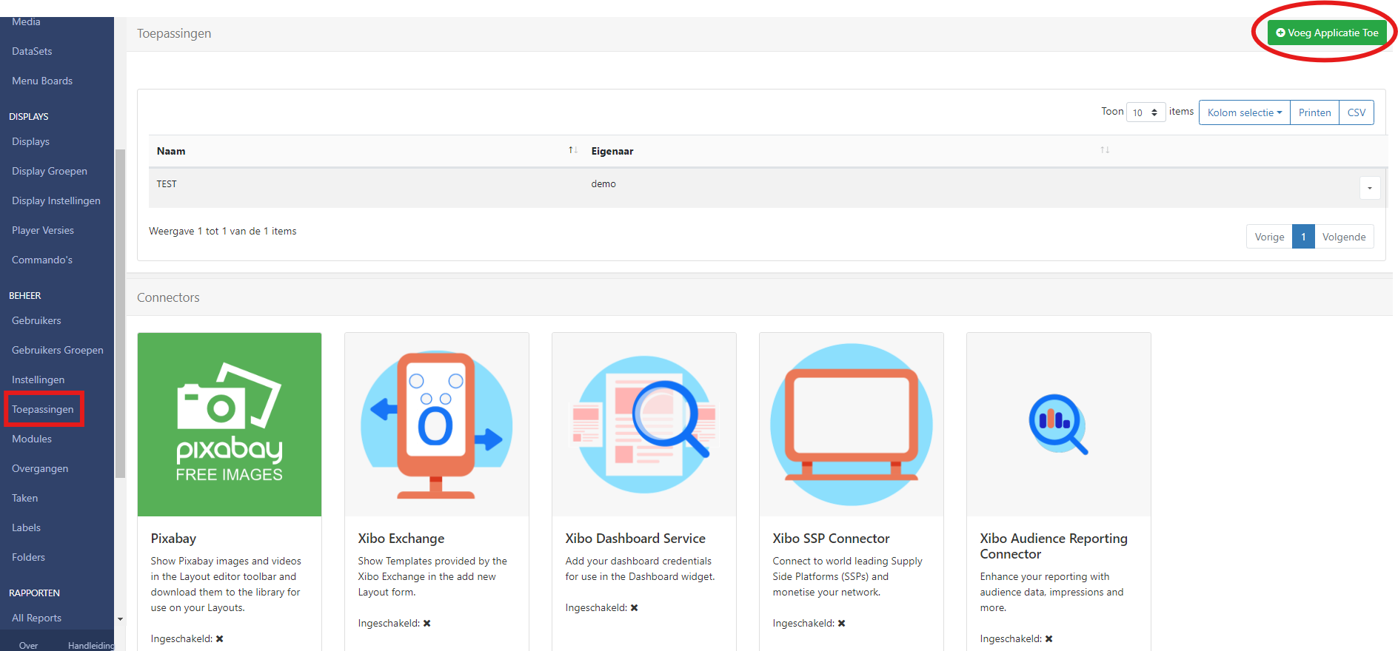Navigate to Gebruikers in the sidebar
This screenshot has height=651, width=1398.
tap(36, 320)
